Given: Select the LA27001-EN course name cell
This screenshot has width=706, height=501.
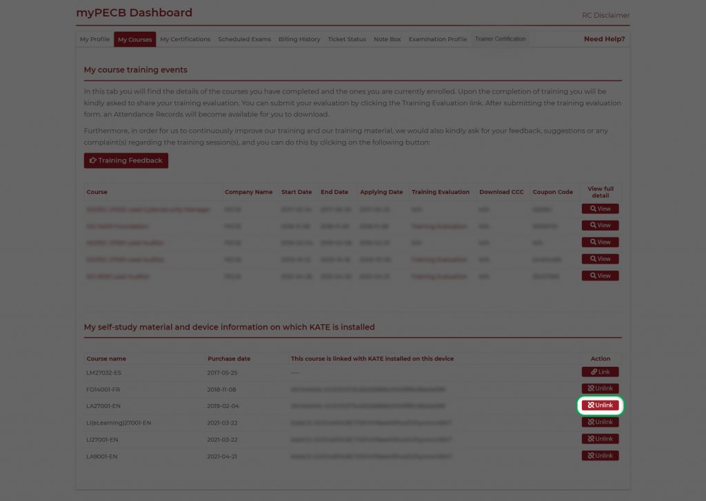Looking at the screenshot, I should click(103, 406).
